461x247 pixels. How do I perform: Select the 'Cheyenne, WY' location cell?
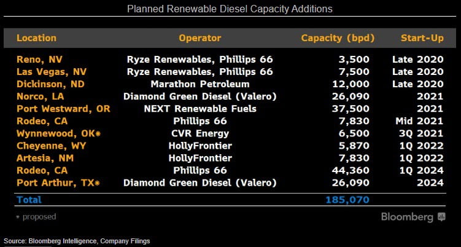51,146
